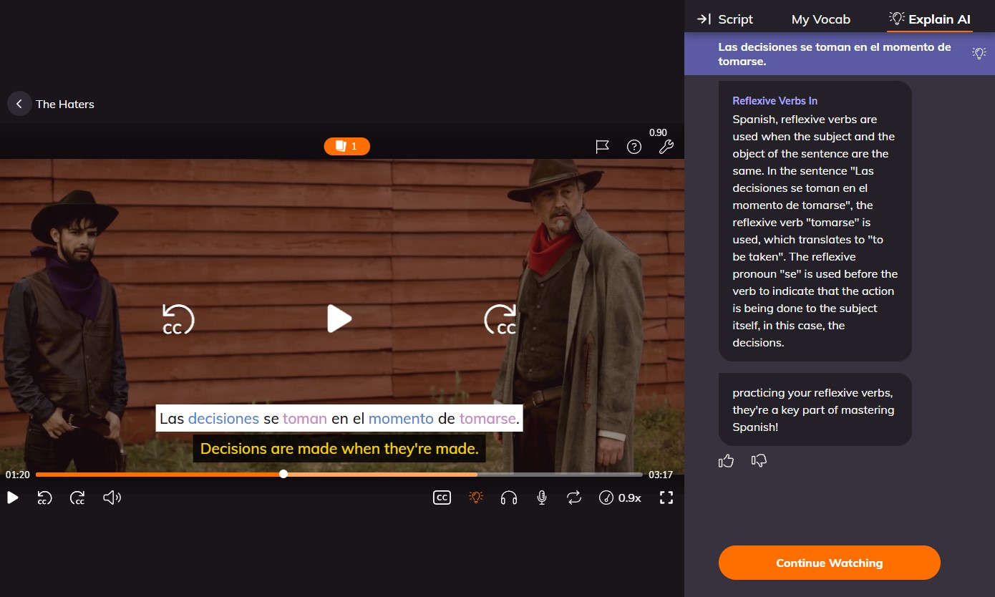Viewport: 995px width, 597px height.
Task: Click the subtitle word 'toman'
Action: [x=305, y=419]
